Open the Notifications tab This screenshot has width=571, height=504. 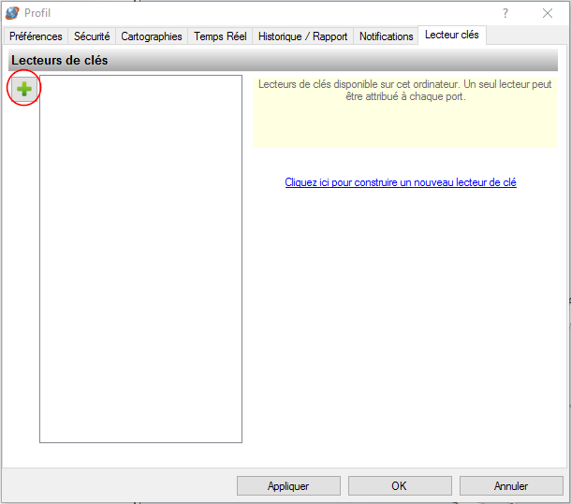386,36
